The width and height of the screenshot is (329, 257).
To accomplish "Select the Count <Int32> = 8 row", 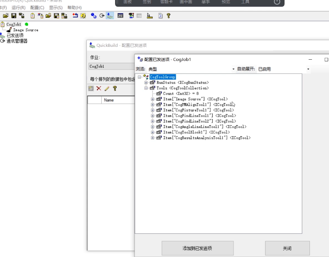I will click(181, 94).
